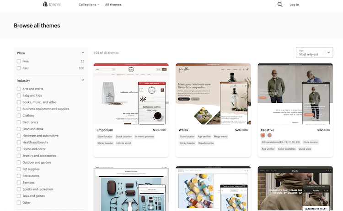Viewport: 343px width, 211px height.
Task: Open the search magnifier icon
Action: pyautogui.click(x=280, y=5)
